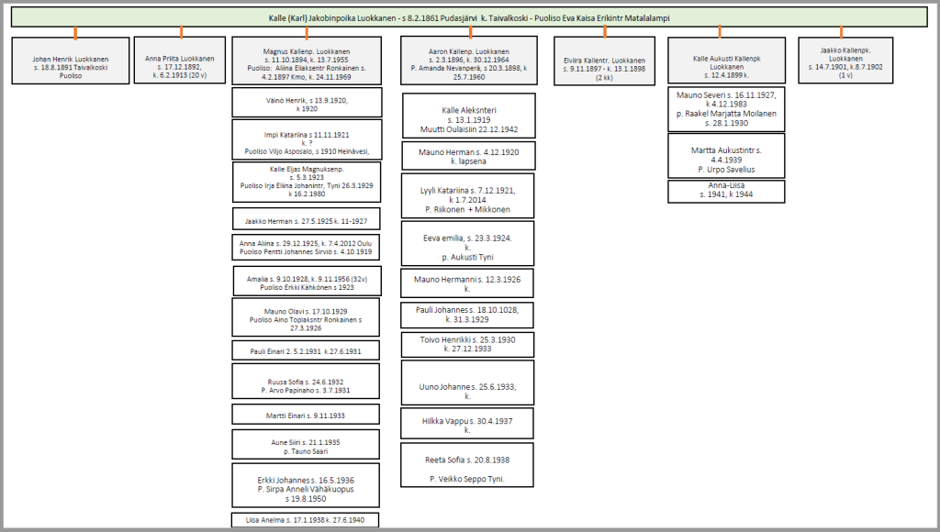Click the Anna Aliina box
Image resolution: width=940 pixels, height=532 pixels.
306,246
